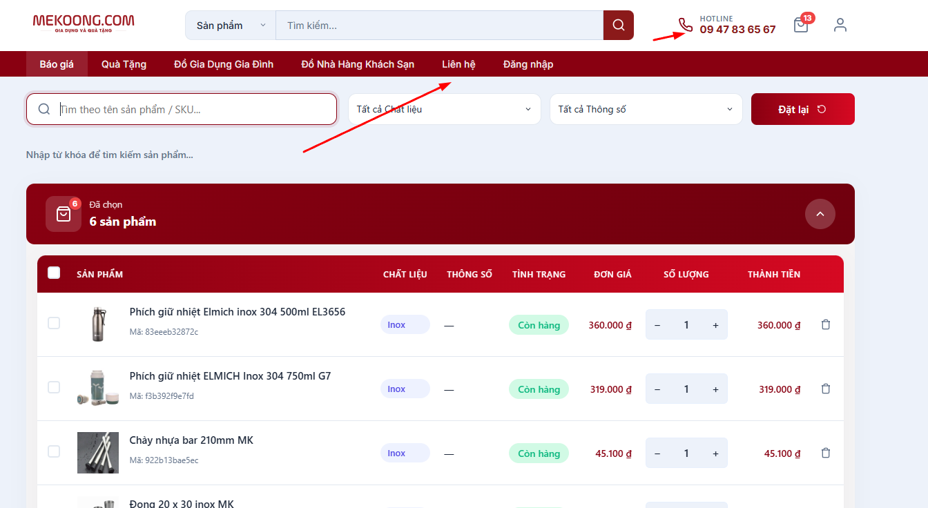Focus the product name / SKU search field
928x508 pixels.
[193, 109]
